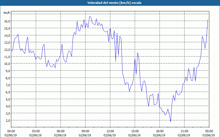Select the 'km/h' unit label on the y-axis
Viewport: 220px width, 138px height.
[7, 13]
